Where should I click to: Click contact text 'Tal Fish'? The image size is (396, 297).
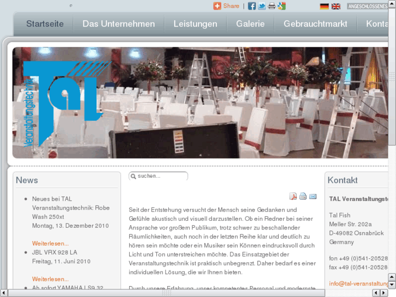[x=340, y=215]
